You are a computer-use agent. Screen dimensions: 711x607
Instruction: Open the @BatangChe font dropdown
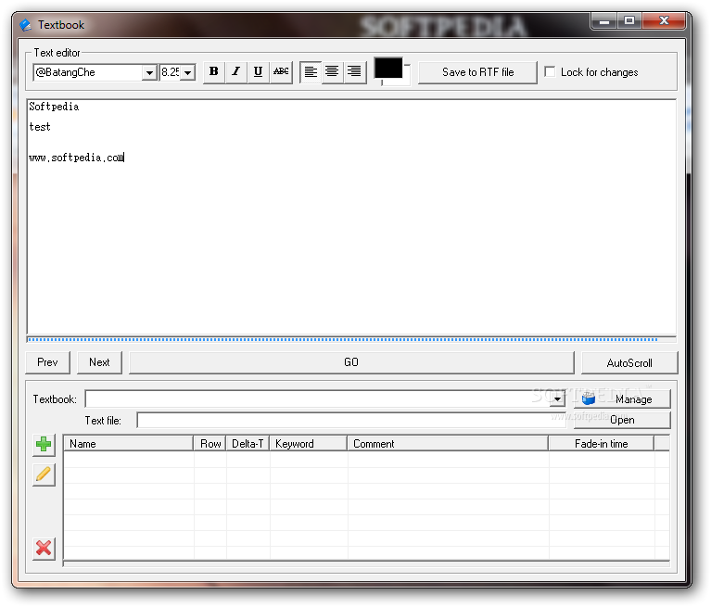pos(148,72)
